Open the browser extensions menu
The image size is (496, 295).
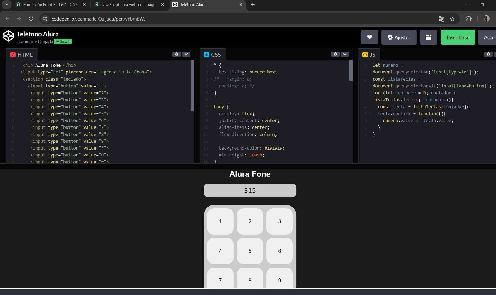tap(469, 19)
